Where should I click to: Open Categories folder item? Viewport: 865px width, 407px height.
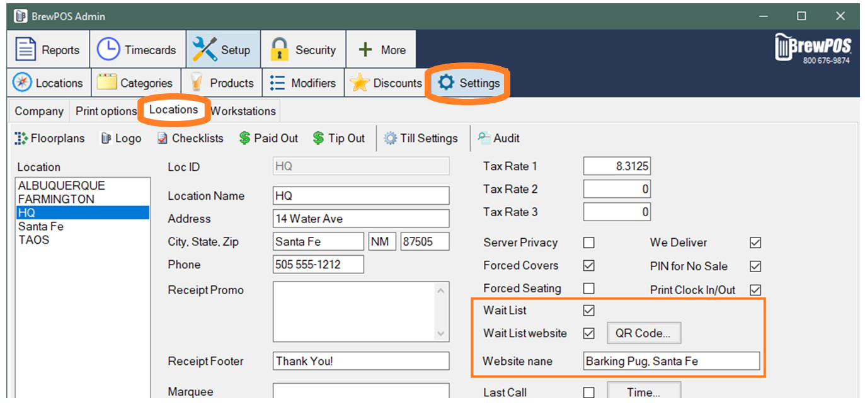click(x=137, y=83)
